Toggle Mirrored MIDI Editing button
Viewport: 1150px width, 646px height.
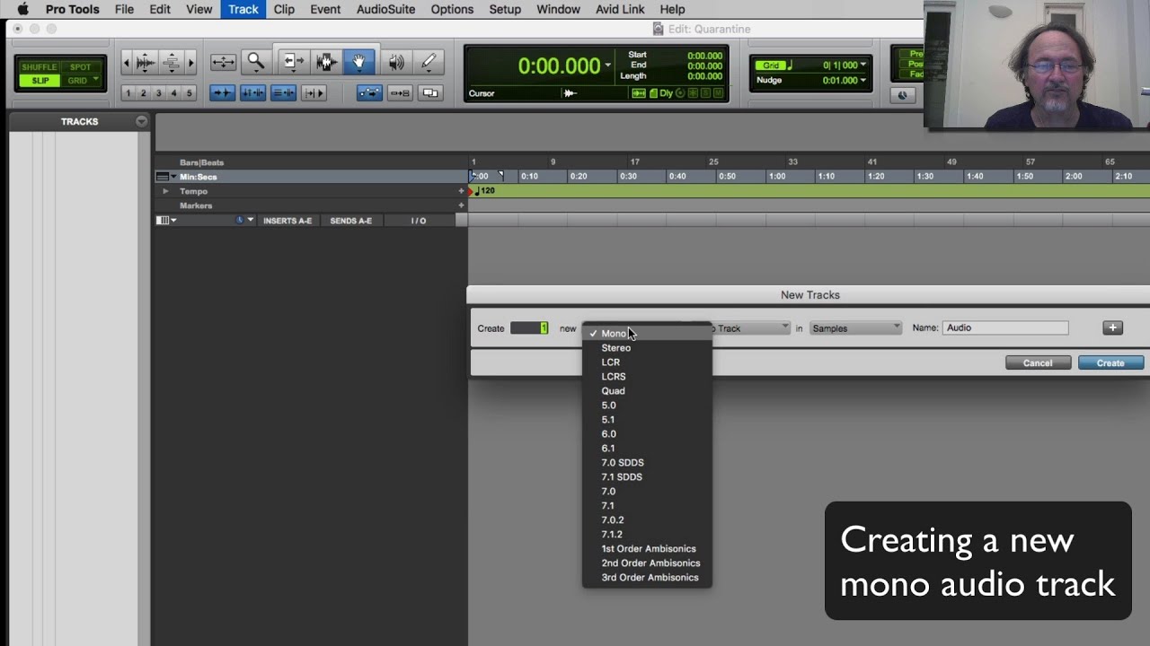(400, 92)
